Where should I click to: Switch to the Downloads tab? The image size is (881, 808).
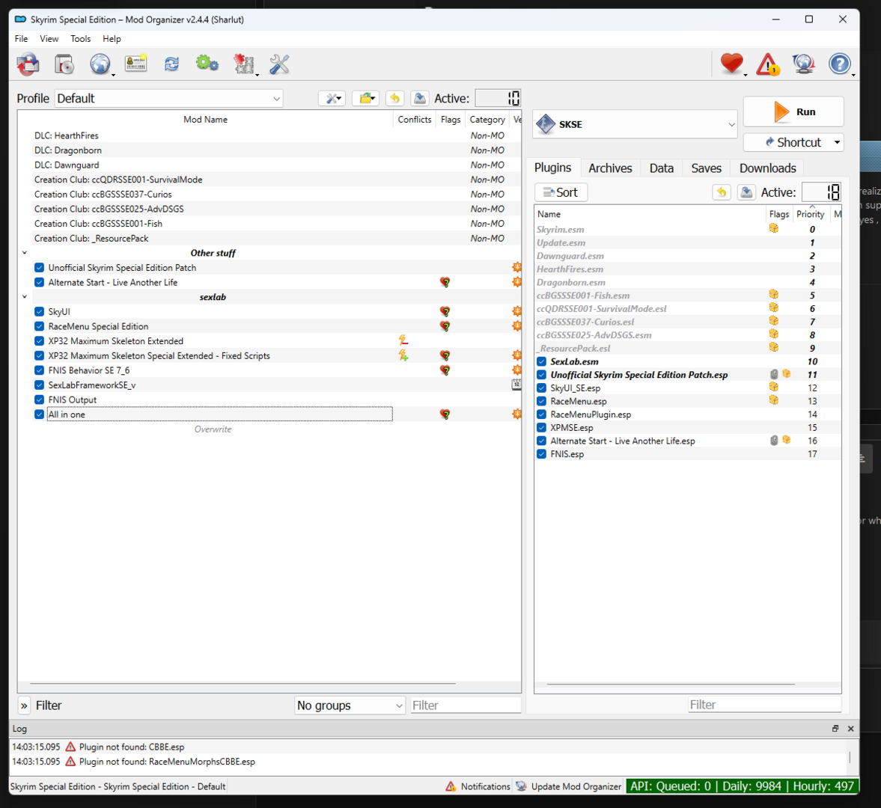[767, 168]
